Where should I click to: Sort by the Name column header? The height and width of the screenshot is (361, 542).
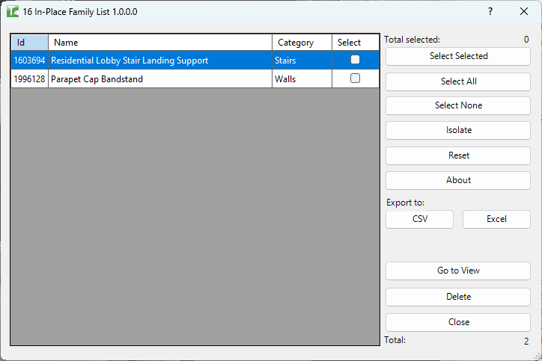tap(160, 43)
